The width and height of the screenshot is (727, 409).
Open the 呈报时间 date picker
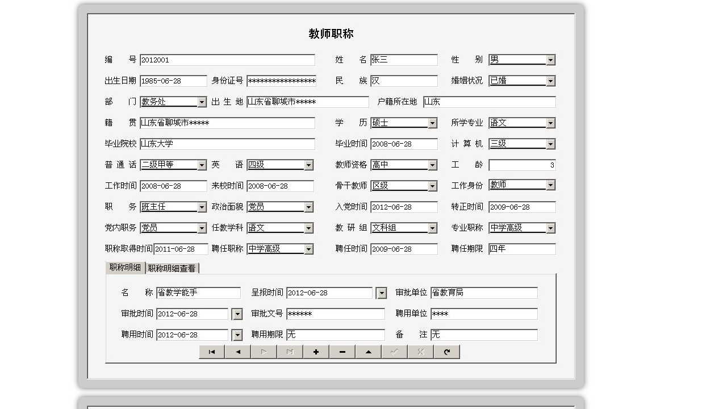click(x=381, y=293)
